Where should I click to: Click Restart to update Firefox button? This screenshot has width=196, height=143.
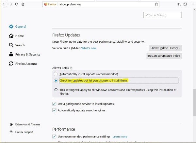point(164,56)
